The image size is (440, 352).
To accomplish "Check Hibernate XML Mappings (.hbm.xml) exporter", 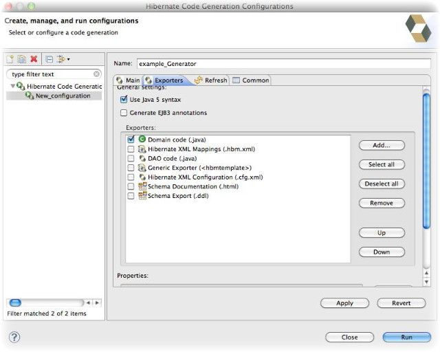I will click(x=131, y=149).
